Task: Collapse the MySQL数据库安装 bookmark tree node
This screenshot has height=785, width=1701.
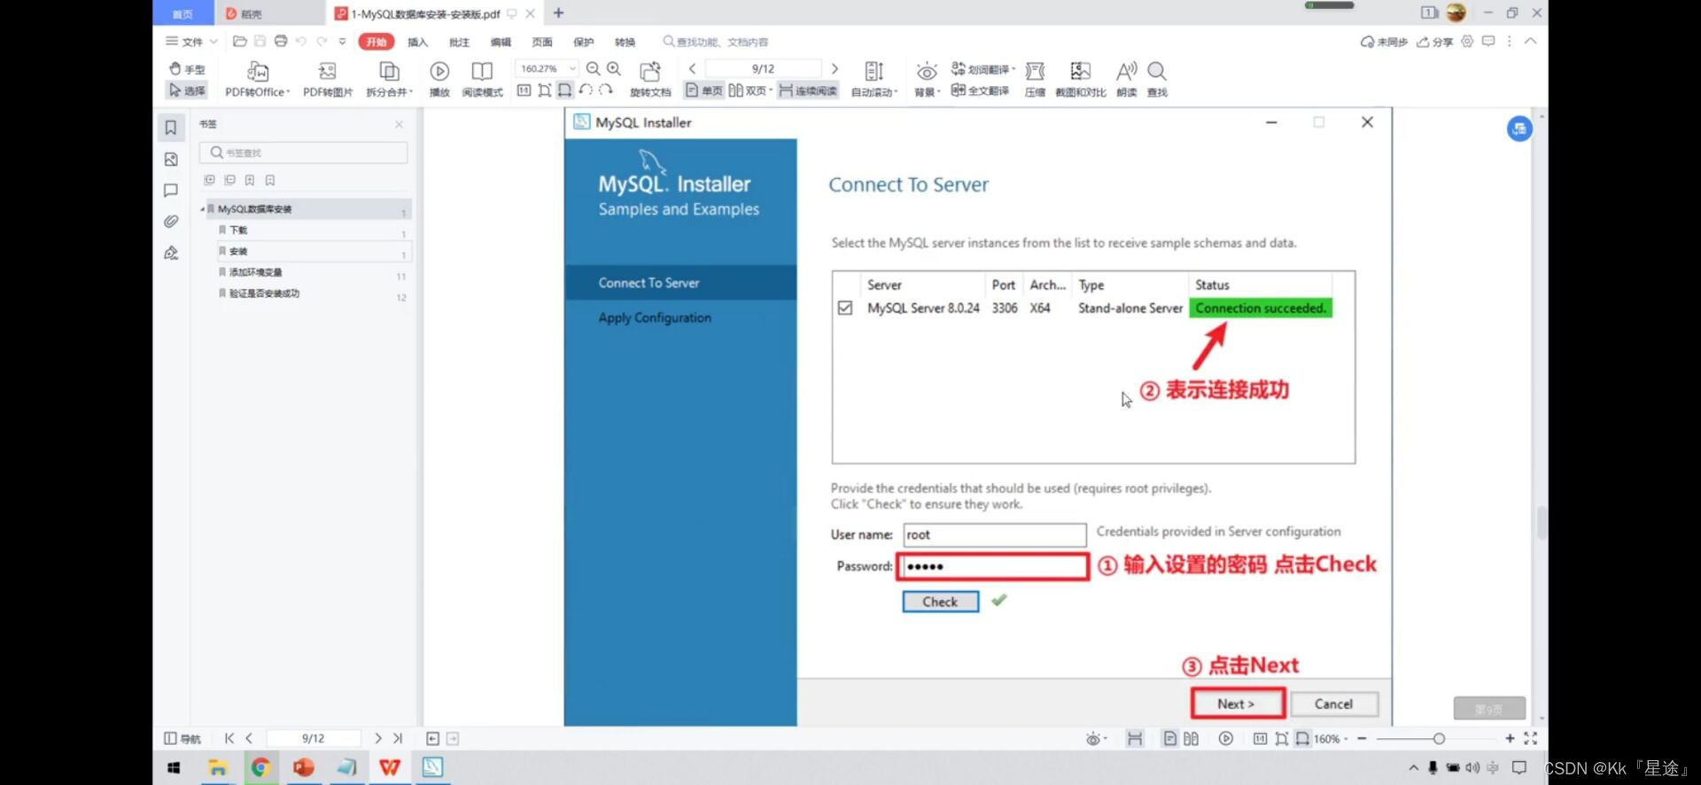Action: (203, 209)
